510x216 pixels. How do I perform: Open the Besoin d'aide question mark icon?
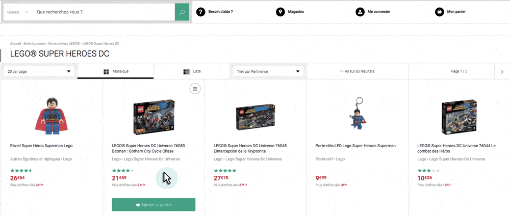tap(200, 12)
